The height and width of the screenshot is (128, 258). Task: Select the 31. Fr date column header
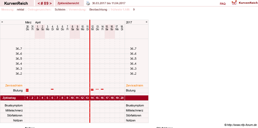click(x=33, y=28)
